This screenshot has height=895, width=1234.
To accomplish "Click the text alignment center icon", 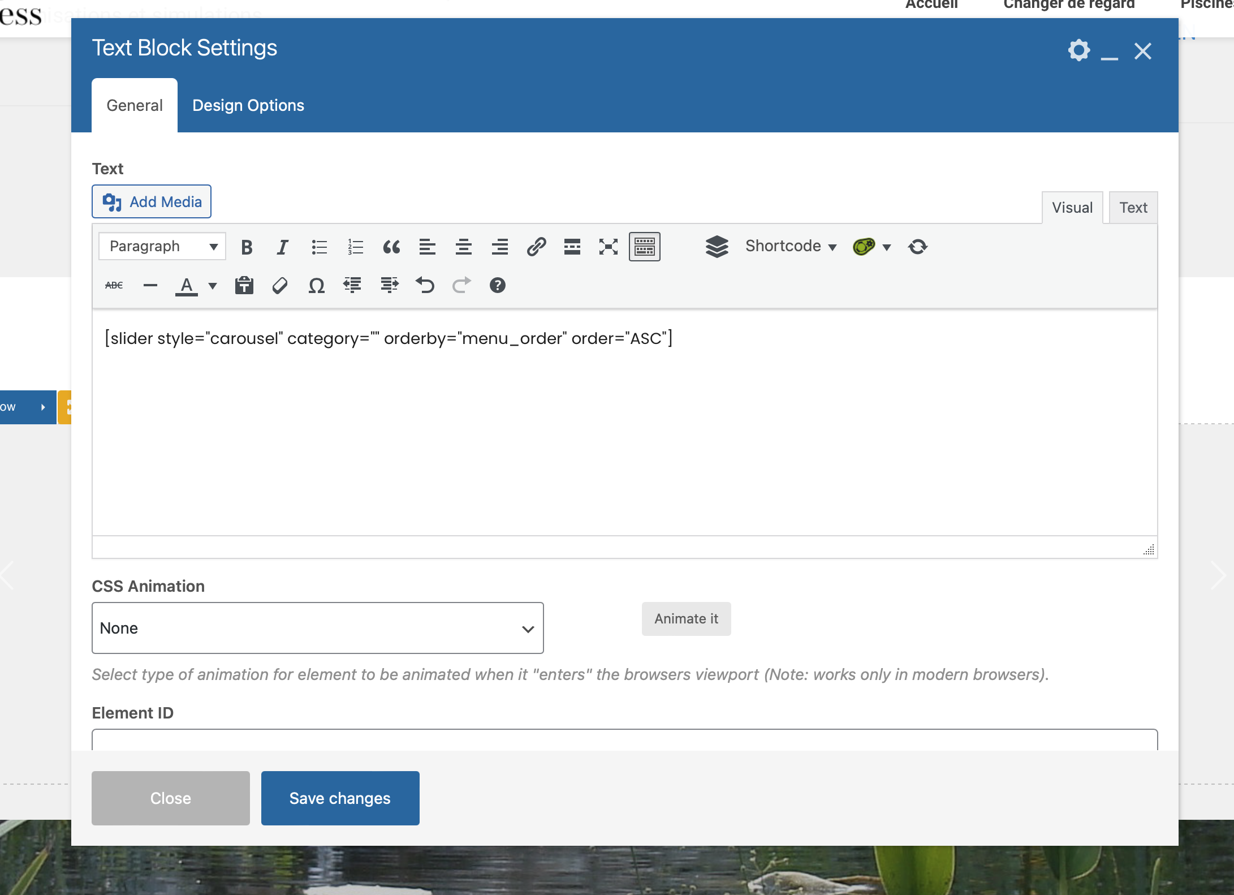I will (462, 247).
